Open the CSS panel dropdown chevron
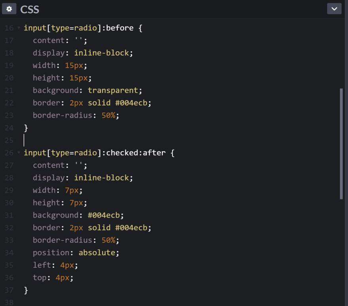The image size is (348, 306). pos(334,9)
